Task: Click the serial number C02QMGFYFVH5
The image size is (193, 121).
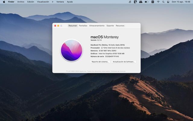Action: click(112, 57)
